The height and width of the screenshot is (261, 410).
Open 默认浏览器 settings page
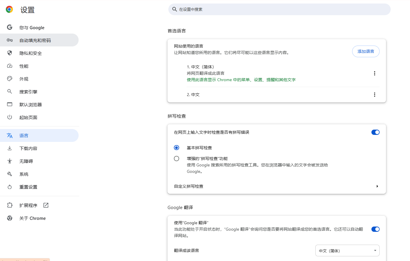(39, 105)
